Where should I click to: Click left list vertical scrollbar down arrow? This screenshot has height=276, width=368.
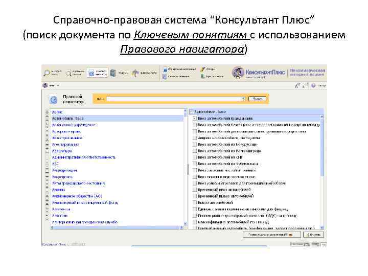(x=185, y=223)
